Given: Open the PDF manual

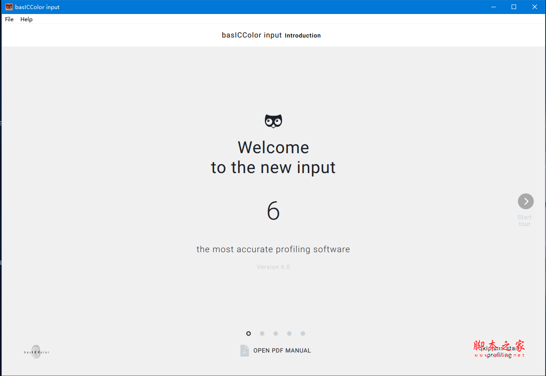Looking at the screenshot, I should (282, 350).
